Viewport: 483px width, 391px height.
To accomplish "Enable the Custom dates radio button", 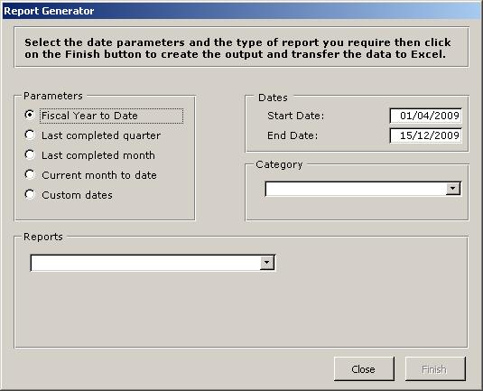I will [30, 194].
